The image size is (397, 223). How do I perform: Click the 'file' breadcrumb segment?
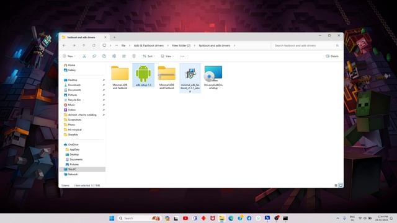(123, 45)
